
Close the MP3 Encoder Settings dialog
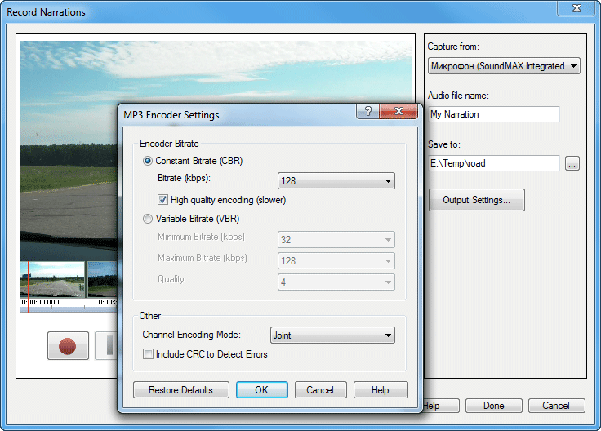pos(398,111)
